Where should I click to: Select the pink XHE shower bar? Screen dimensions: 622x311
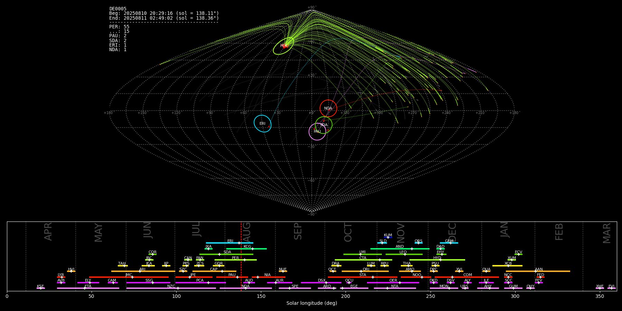tap(600, 288)
